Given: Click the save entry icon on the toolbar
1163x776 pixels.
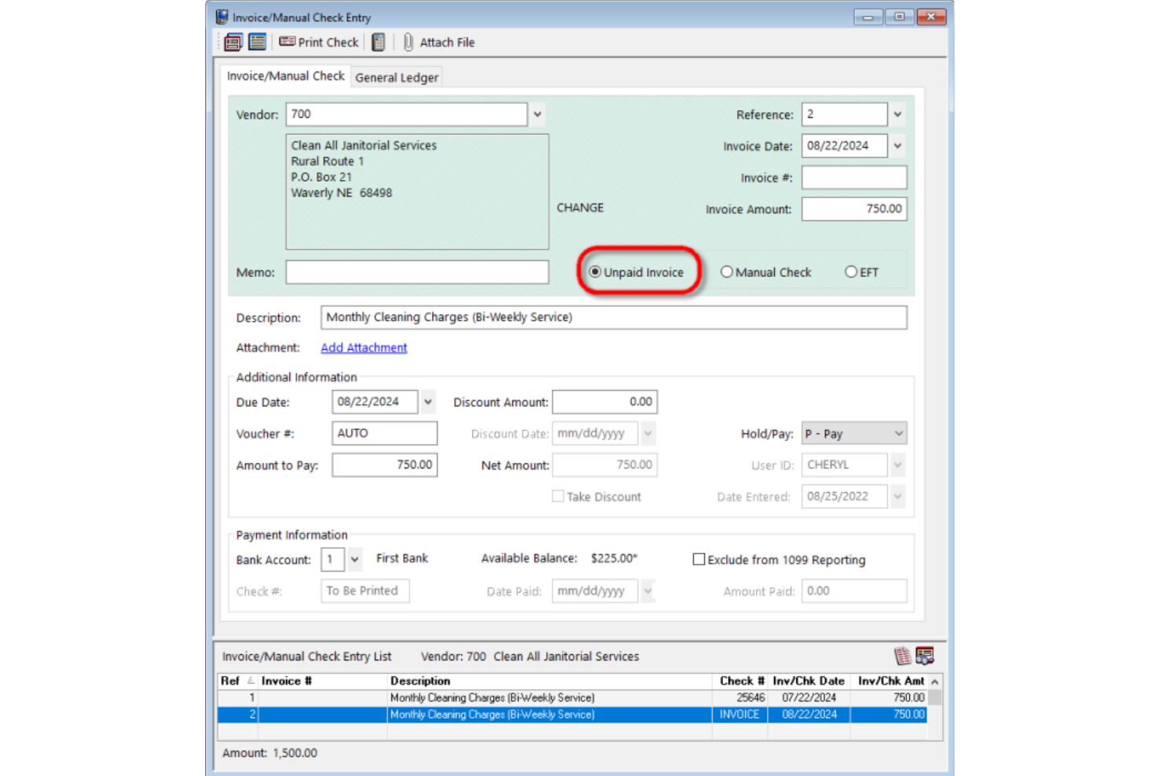Looking at the screenshot, I should click(x=233, y=42).
